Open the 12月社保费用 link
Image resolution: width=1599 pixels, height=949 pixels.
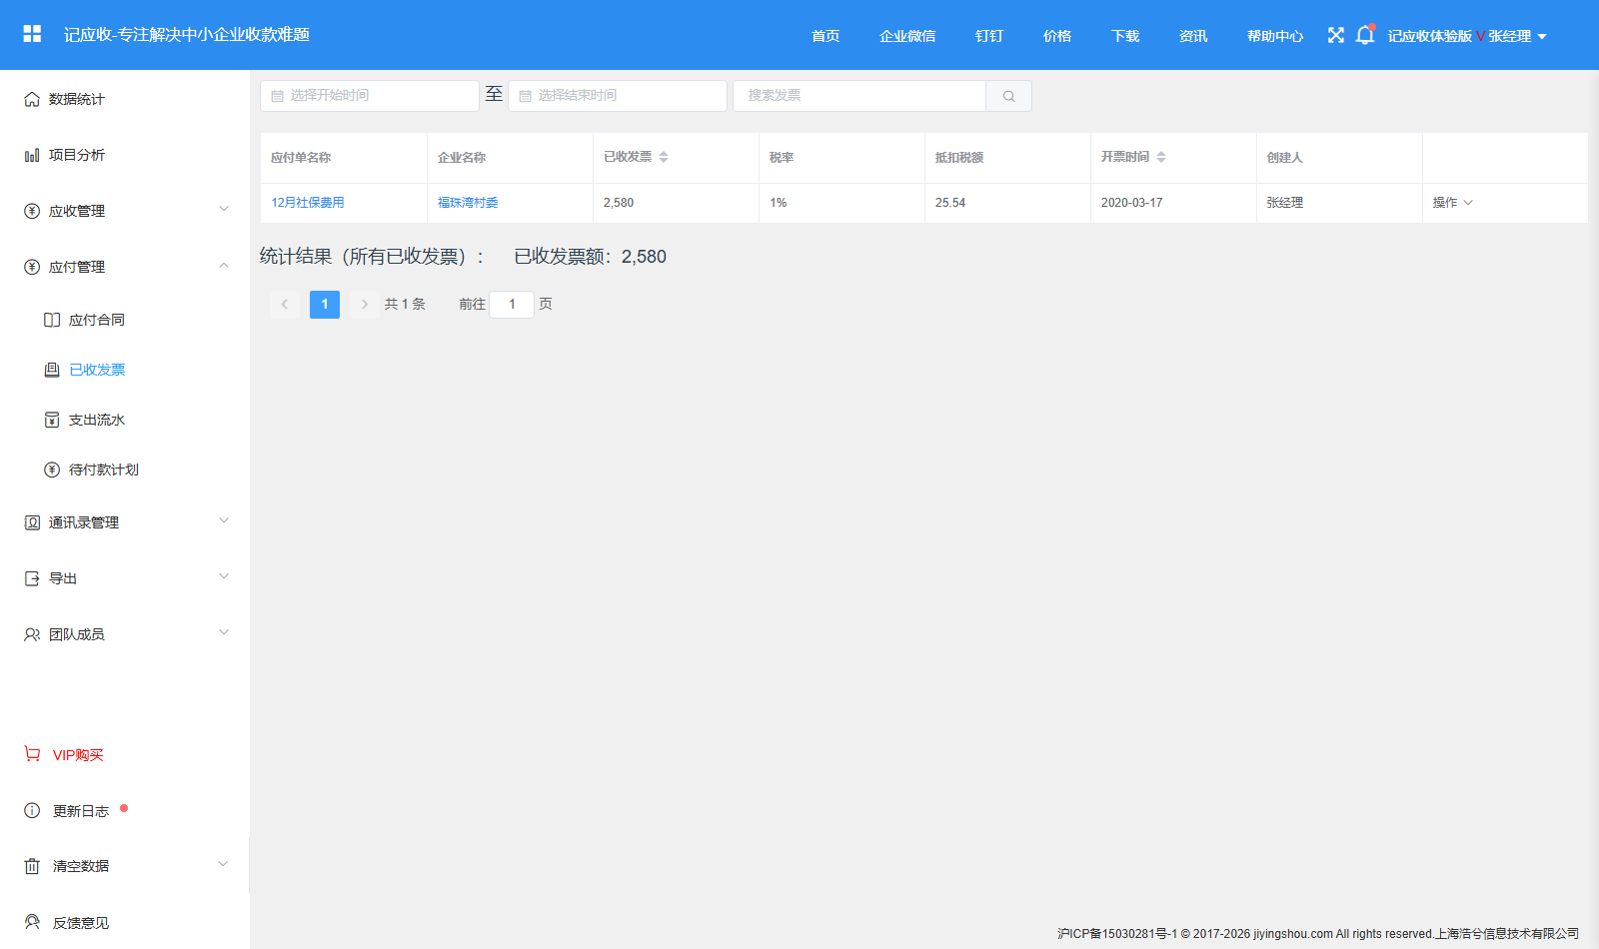pyautogui.click(x=308, y=202)
